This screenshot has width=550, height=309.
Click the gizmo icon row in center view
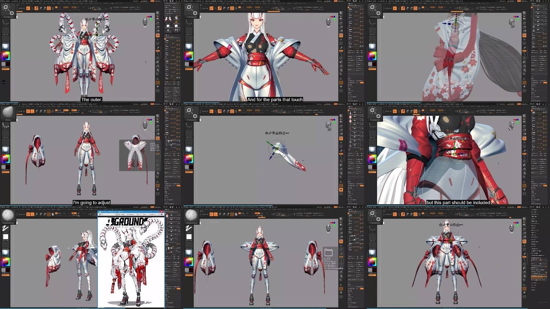(x=277, y=133)
